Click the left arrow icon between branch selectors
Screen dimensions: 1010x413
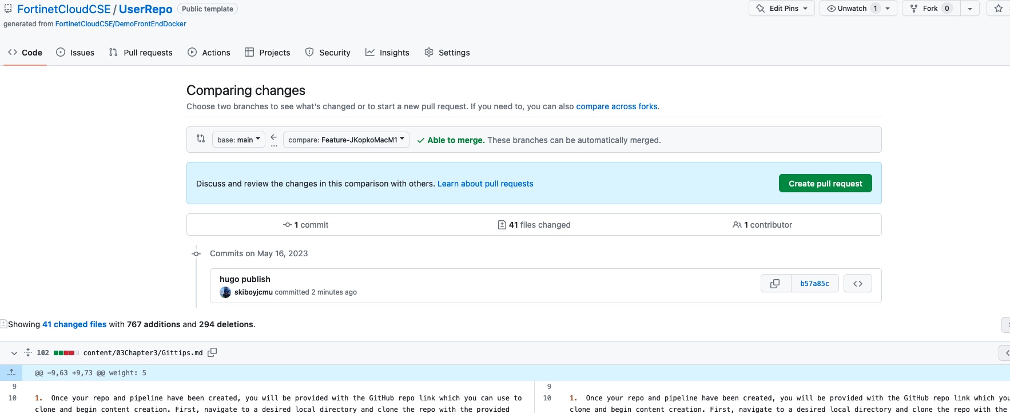[x=274, y=138]
